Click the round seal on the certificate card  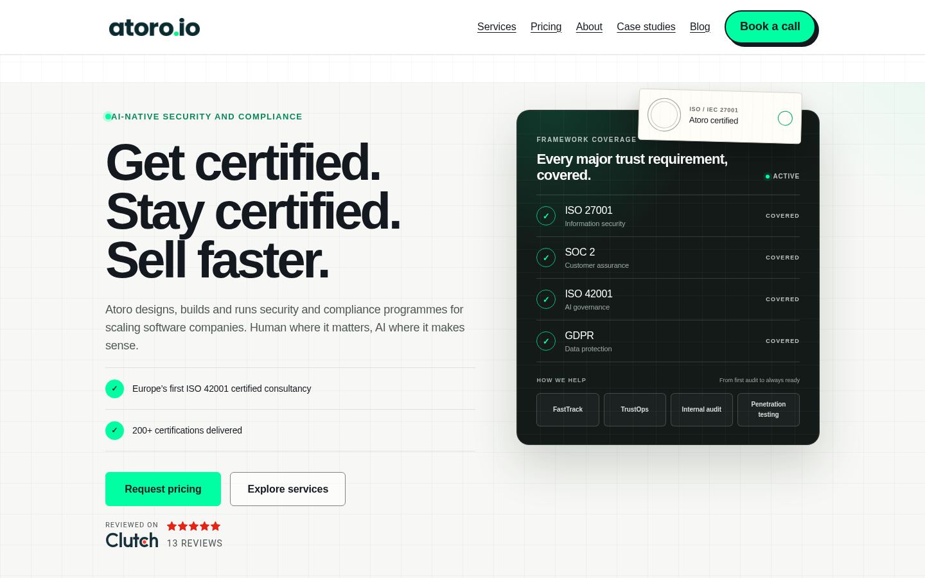click(664, 115)
